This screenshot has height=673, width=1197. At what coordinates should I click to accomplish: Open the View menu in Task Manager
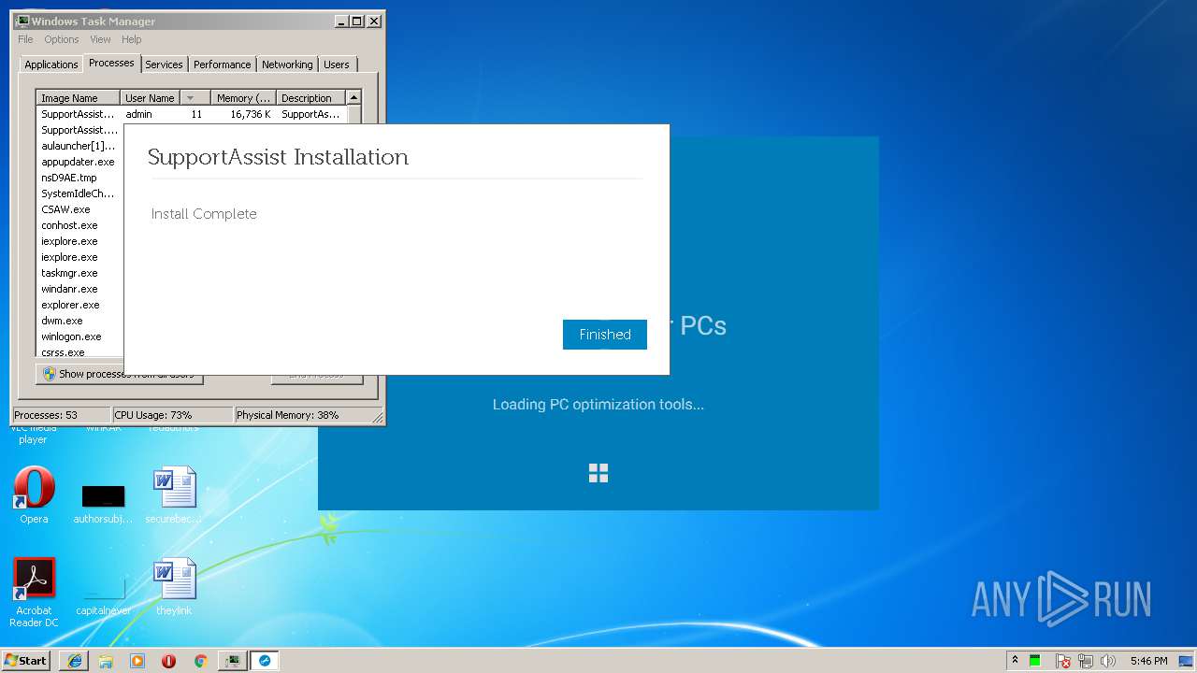100,39
